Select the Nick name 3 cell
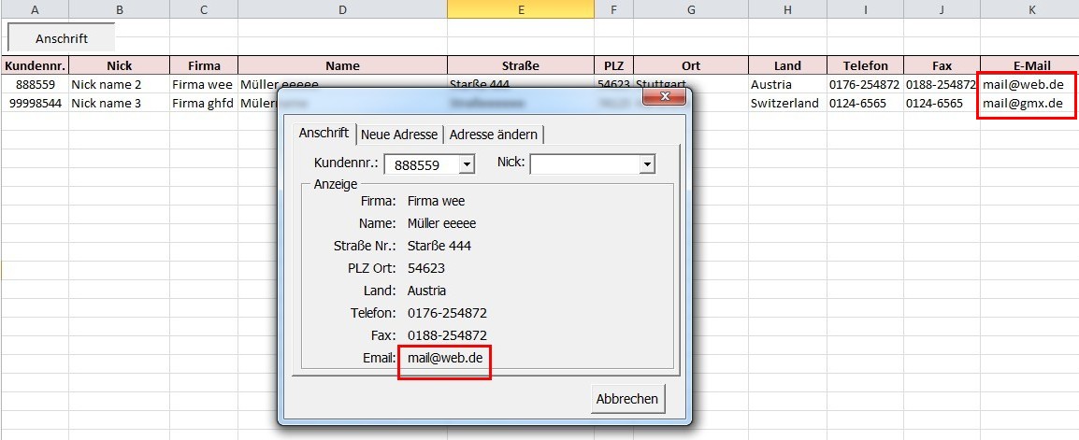 click(x=119, y=103)
